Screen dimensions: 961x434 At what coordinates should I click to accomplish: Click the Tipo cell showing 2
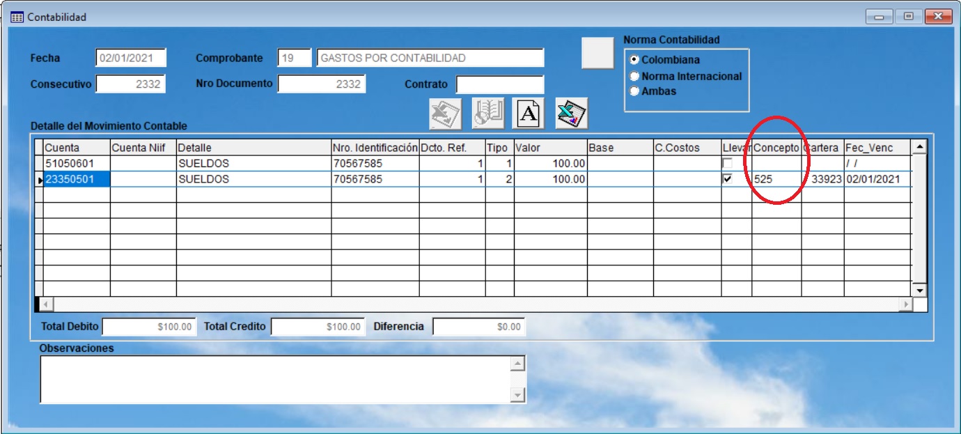click(499, 179)
